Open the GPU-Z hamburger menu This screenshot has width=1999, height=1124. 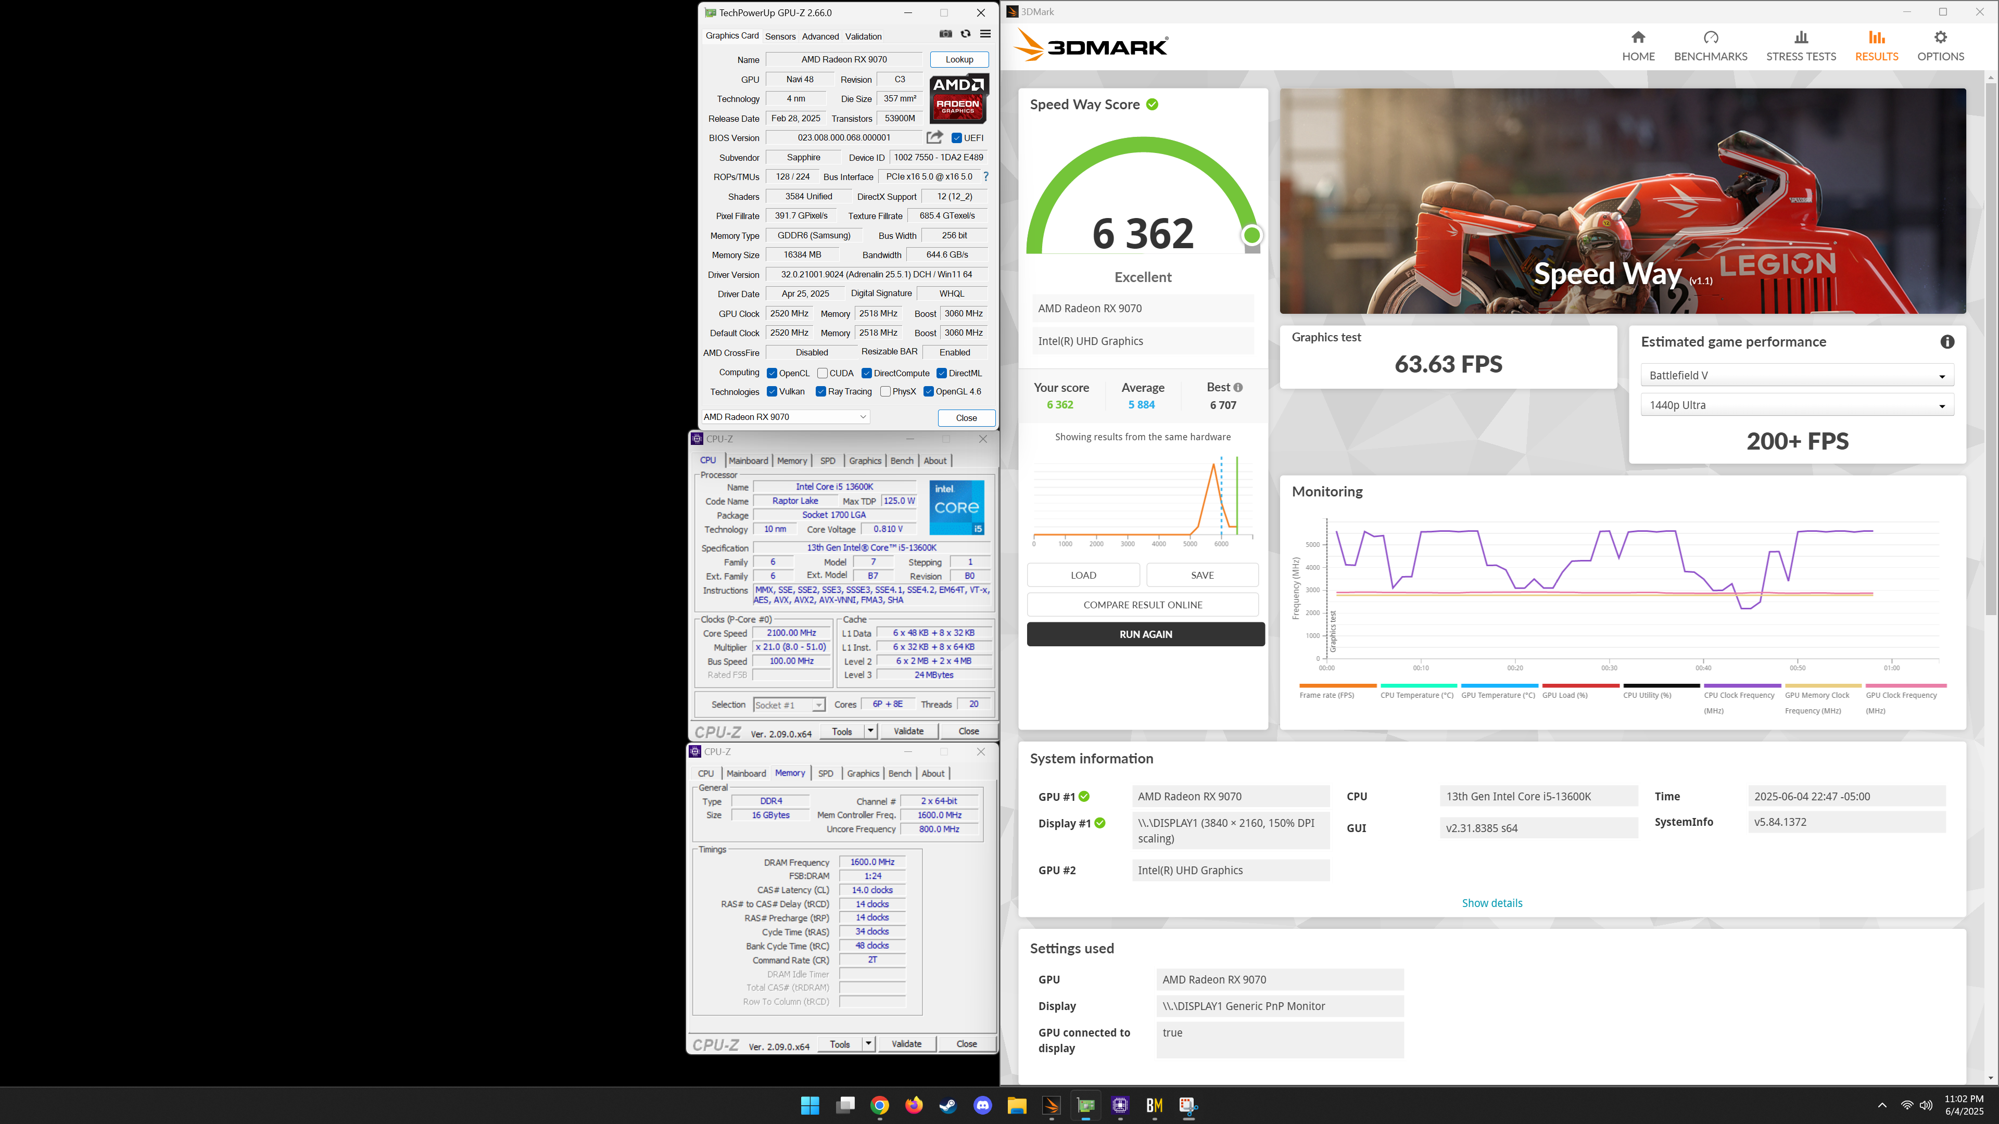[x=985, y=34]
